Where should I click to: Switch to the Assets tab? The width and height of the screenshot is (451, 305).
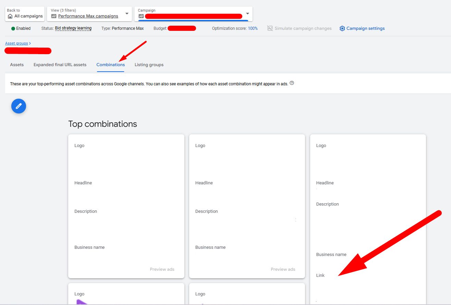point(16,65)
